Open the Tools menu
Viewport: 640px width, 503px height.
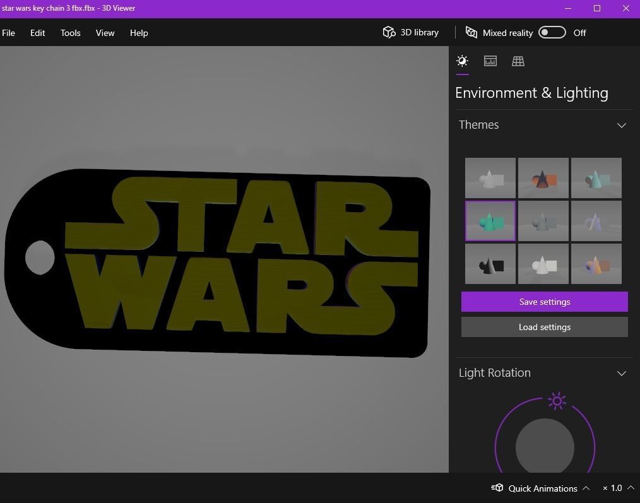(70, 33)
